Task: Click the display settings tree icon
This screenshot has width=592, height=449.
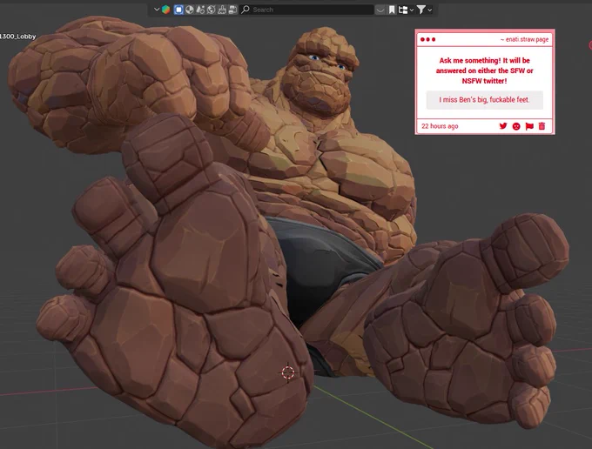Action: [x=403, y=10]
